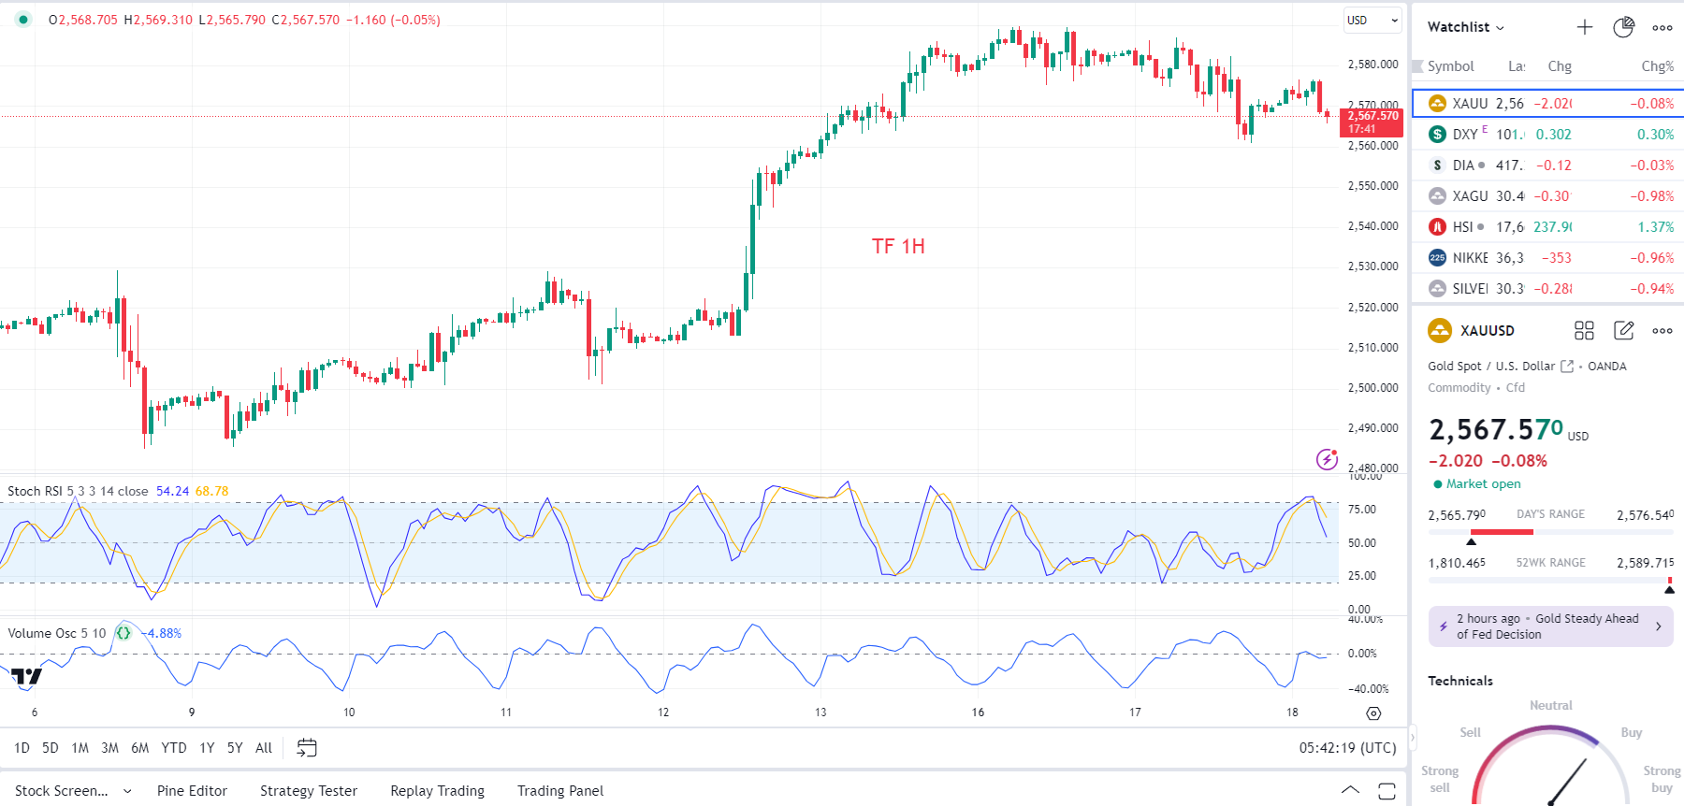1684x806 pixels.
Task: Switch to the Strategy Tester tab
Action: tap(309, 791)
